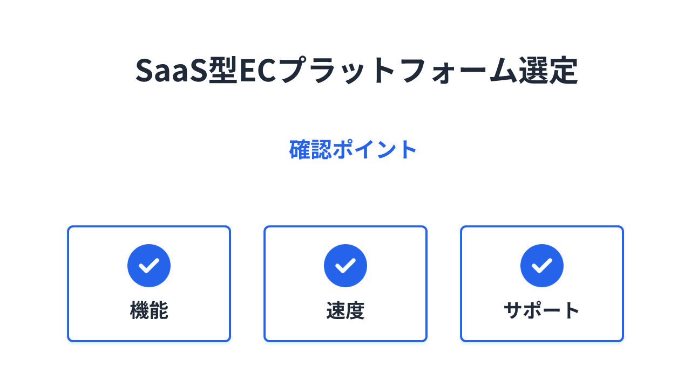Click the checkmark icon above 機能
The image size is (691, 388).
pos(149,265)
